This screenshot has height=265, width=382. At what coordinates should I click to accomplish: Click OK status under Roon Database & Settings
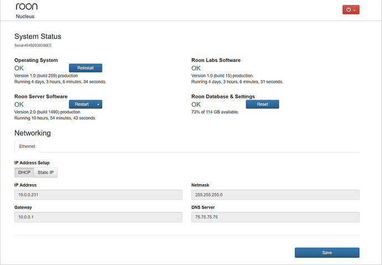coord(196,105)
